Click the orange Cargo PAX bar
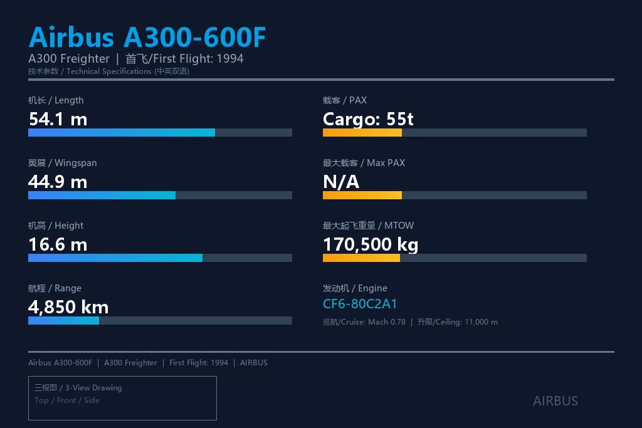This screenshot has width=642, height=428. coord(455,133)
